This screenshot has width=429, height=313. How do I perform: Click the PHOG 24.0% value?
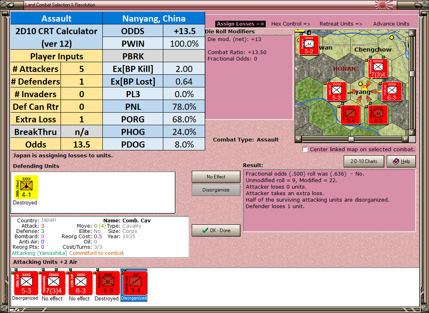(184, 132)
